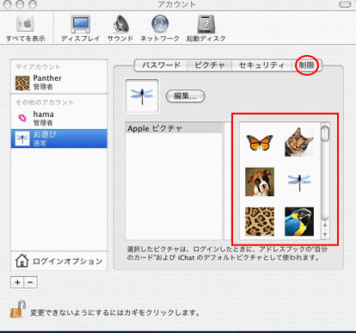Click the lock icon to prevent changes

[18, 309]
